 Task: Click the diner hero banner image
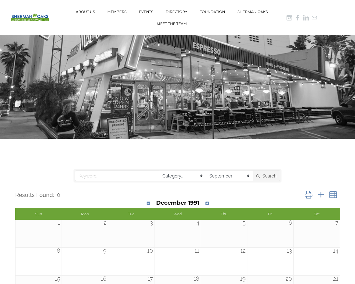(x=177, y=87)
